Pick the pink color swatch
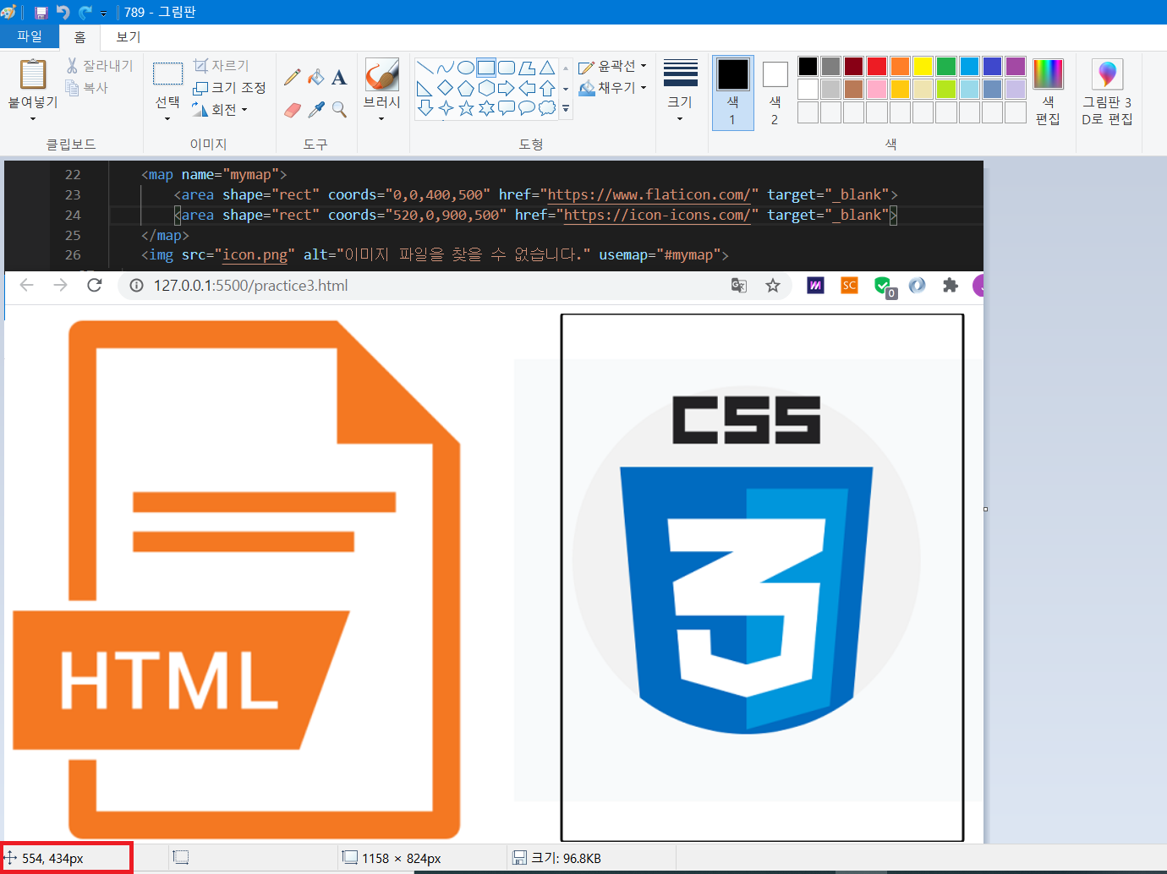 (x=877, y=90)
